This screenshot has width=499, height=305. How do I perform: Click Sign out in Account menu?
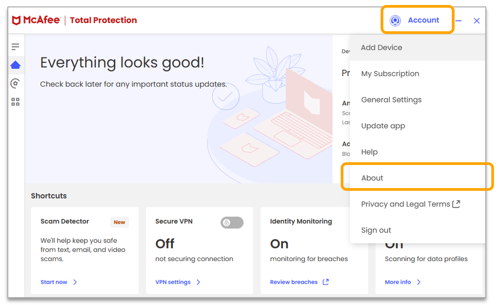376,230
